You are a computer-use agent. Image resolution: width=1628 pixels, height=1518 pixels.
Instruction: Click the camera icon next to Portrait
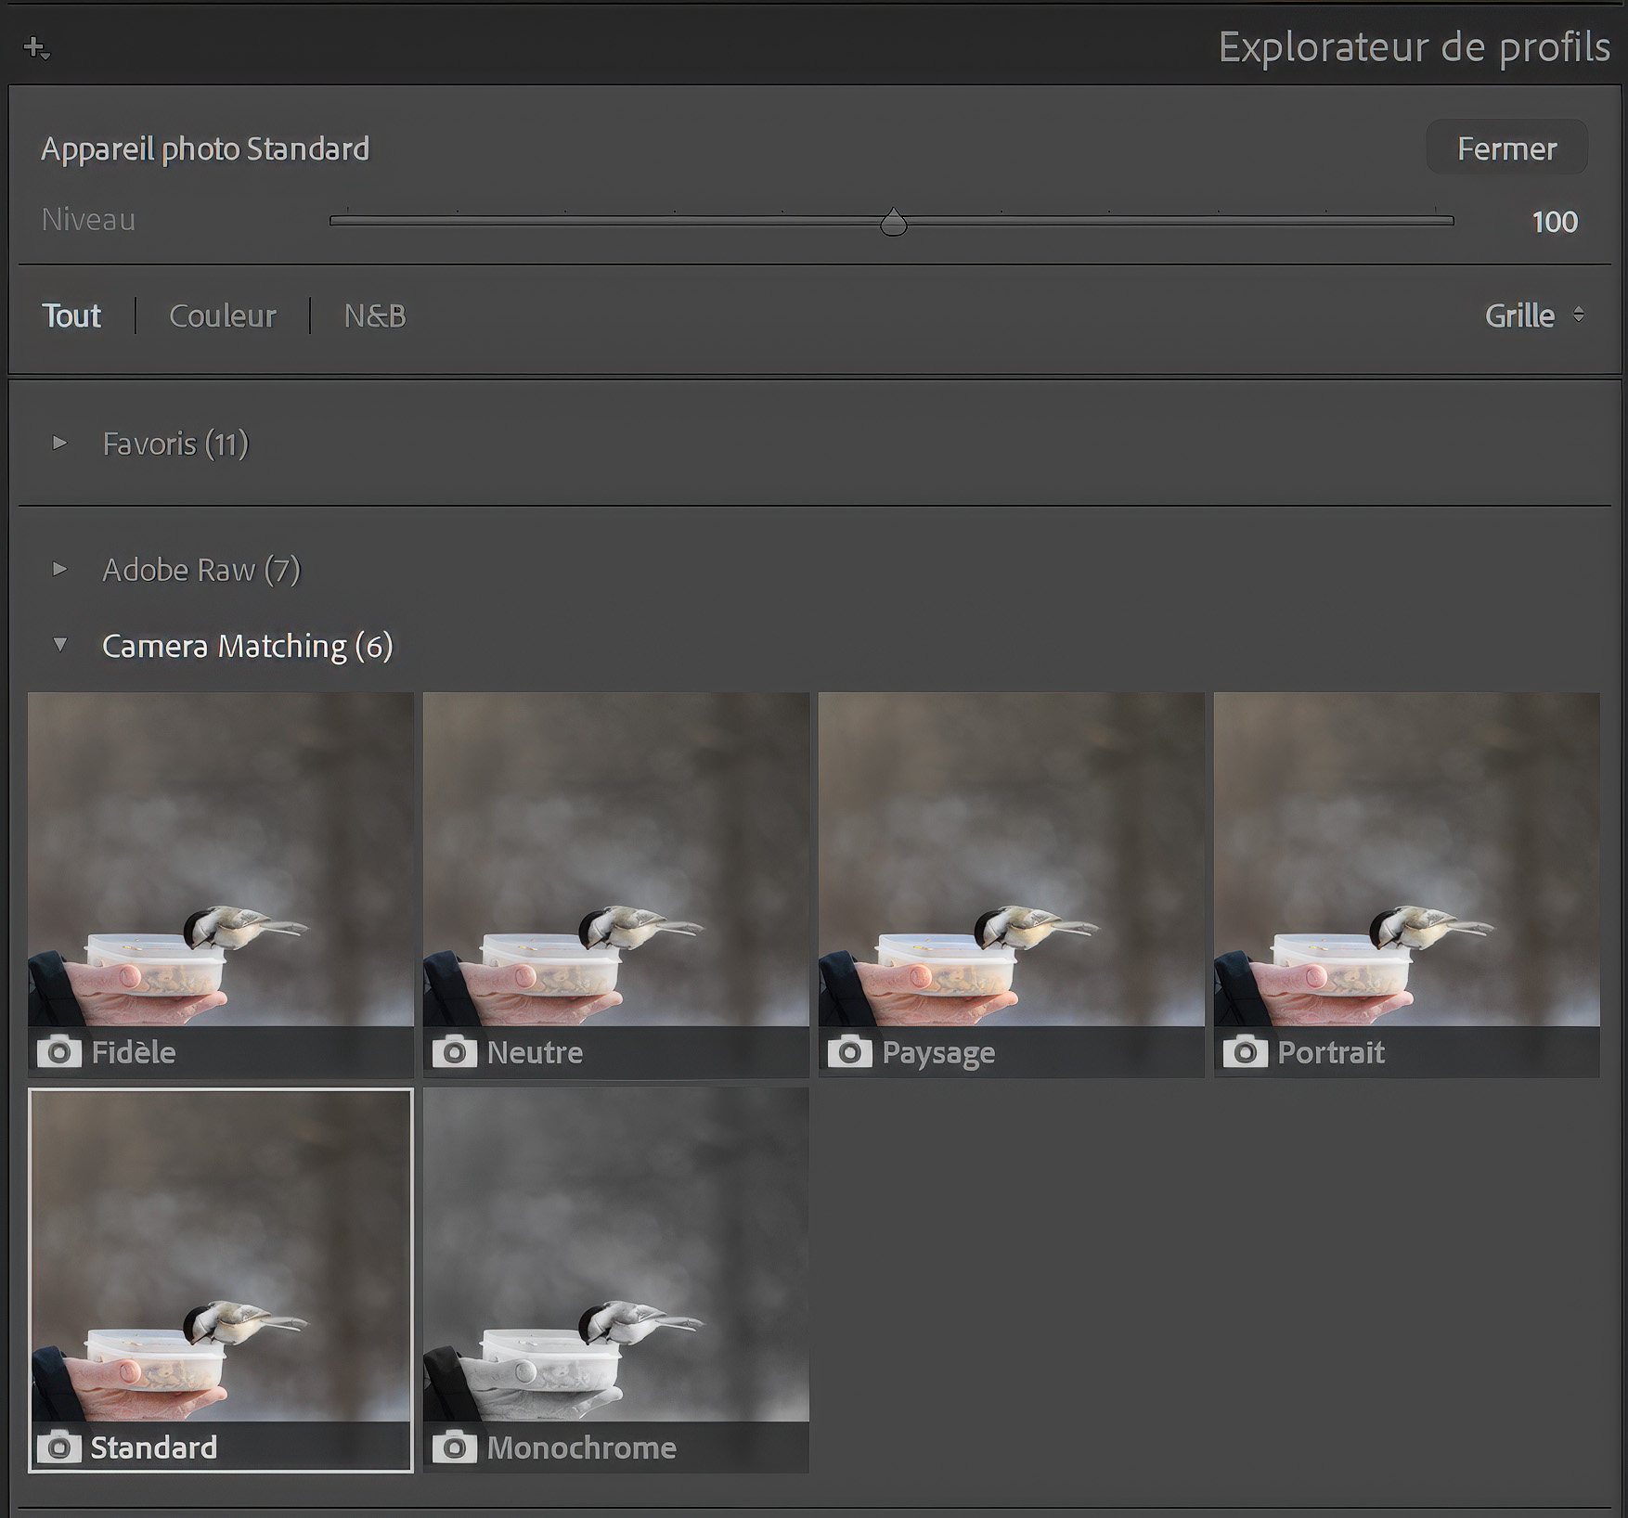[x=1246, y=1052]
